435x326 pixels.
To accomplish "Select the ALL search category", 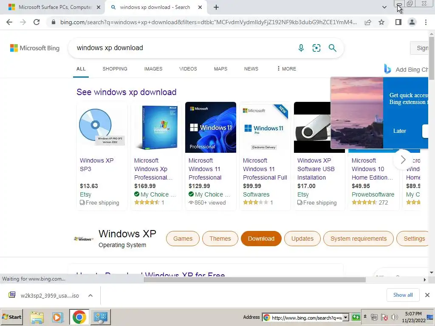I will click(81, 69).
